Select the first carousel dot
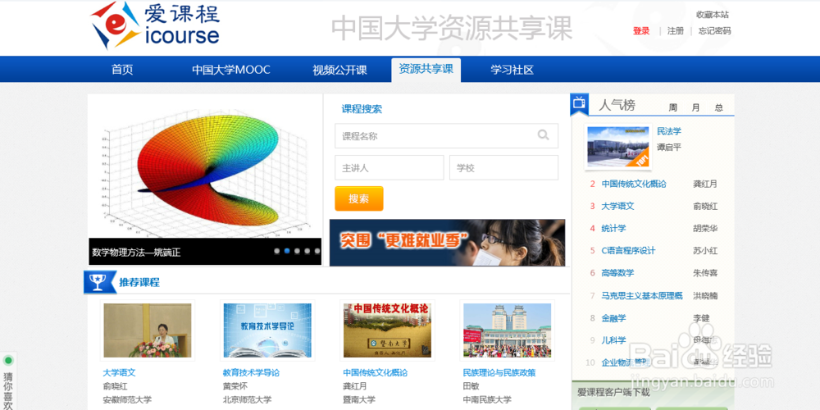The image size is (820, 410). coord(277,251)
